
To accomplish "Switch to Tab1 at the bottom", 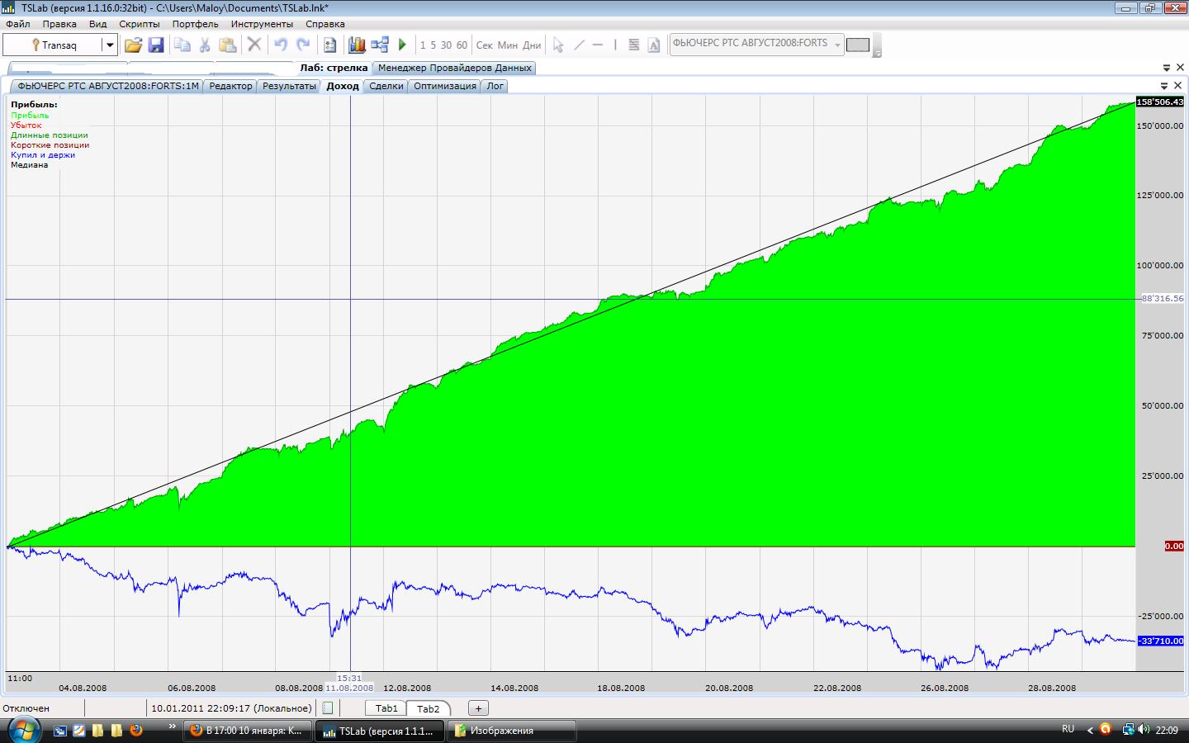I will click(386, 708).
